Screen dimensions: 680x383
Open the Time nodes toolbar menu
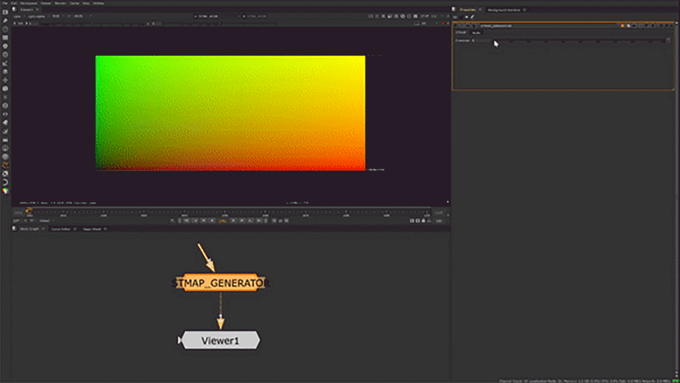[5, 29]
